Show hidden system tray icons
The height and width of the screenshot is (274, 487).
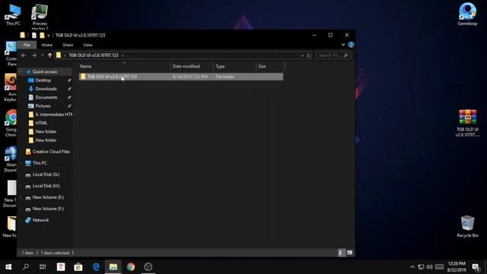tap(412, 267)
